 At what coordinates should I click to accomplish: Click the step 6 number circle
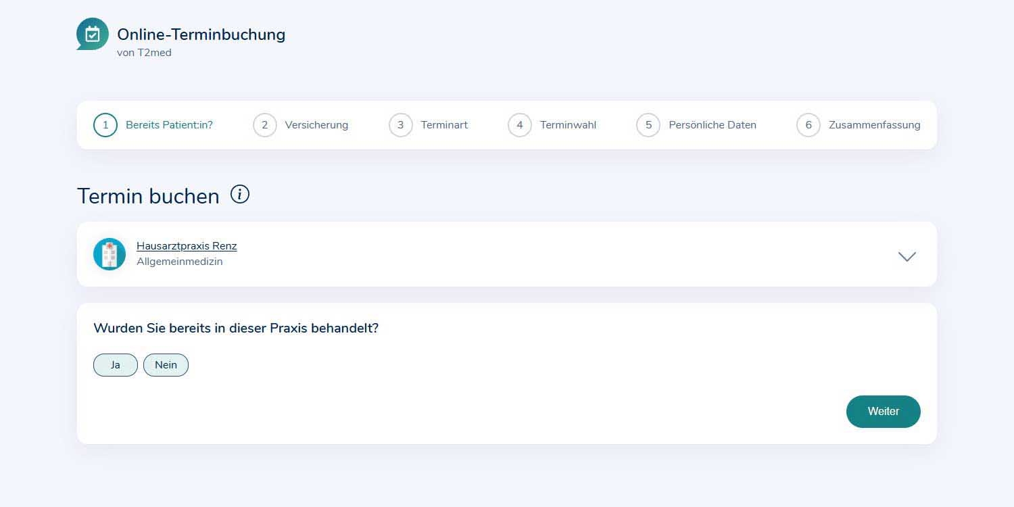(808, 125)
